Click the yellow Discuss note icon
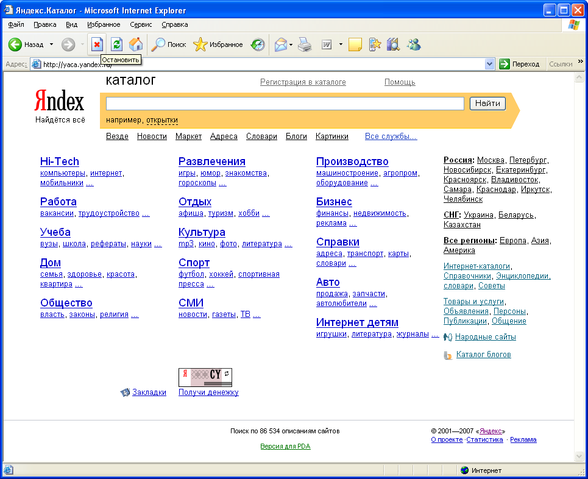Viewport: 588px width, 479px height. pyautogui.click(x=355, y=44)
